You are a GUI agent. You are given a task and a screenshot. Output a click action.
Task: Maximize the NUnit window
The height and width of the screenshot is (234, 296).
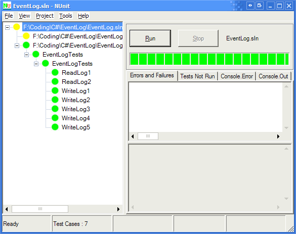(x=280, y=6)
